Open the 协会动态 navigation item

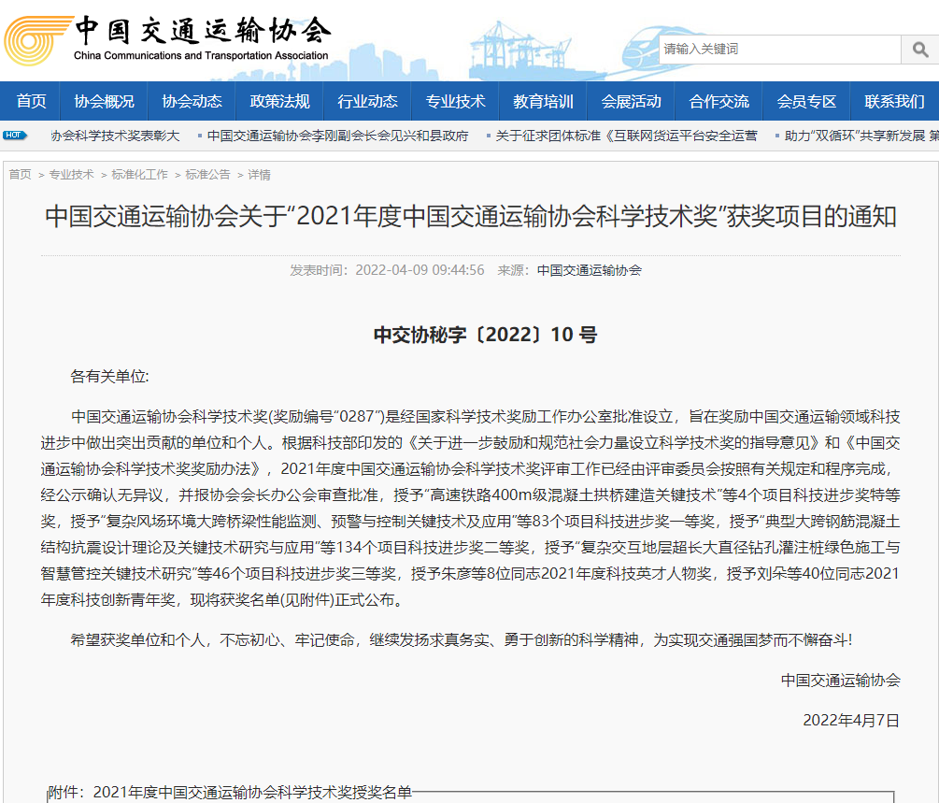(192, 101)
